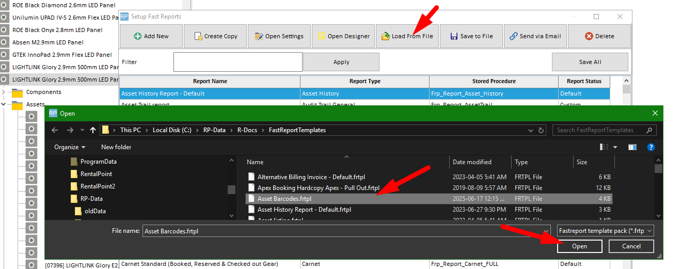
Task: Open the view options dropdown arrow
Action: [615, 147]
